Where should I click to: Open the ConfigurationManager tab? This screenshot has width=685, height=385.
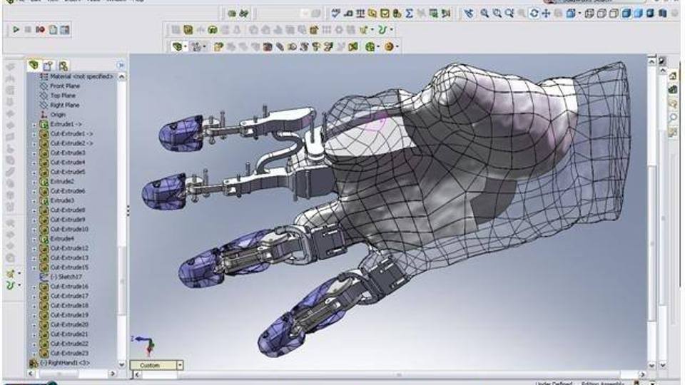(64, 66)
